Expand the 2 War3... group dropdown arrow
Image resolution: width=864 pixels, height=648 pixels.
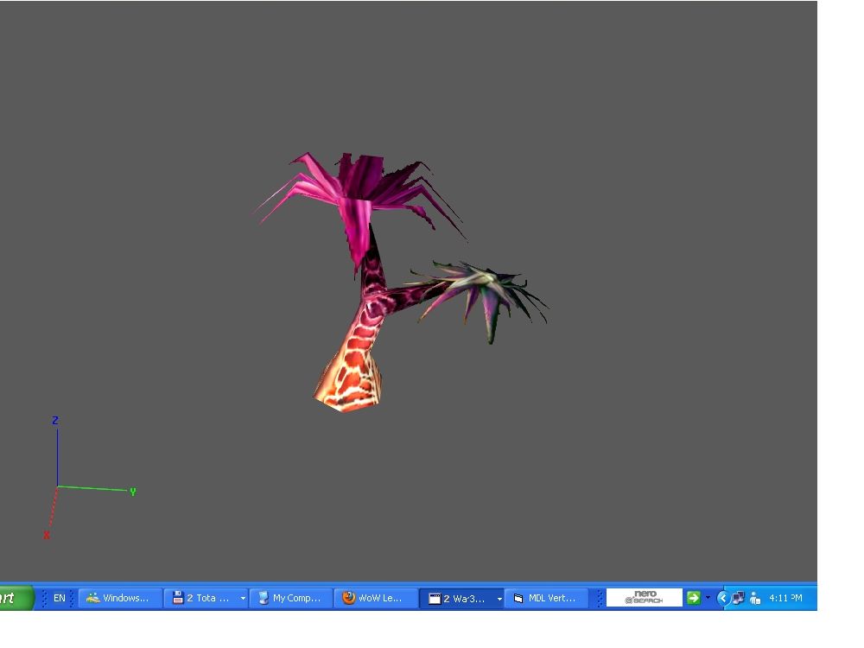[499, 599]
